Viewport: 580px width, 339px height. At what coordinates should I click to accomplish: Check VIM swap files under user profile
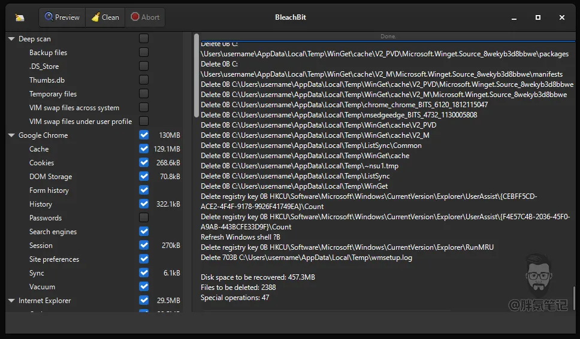pos(144,121)
